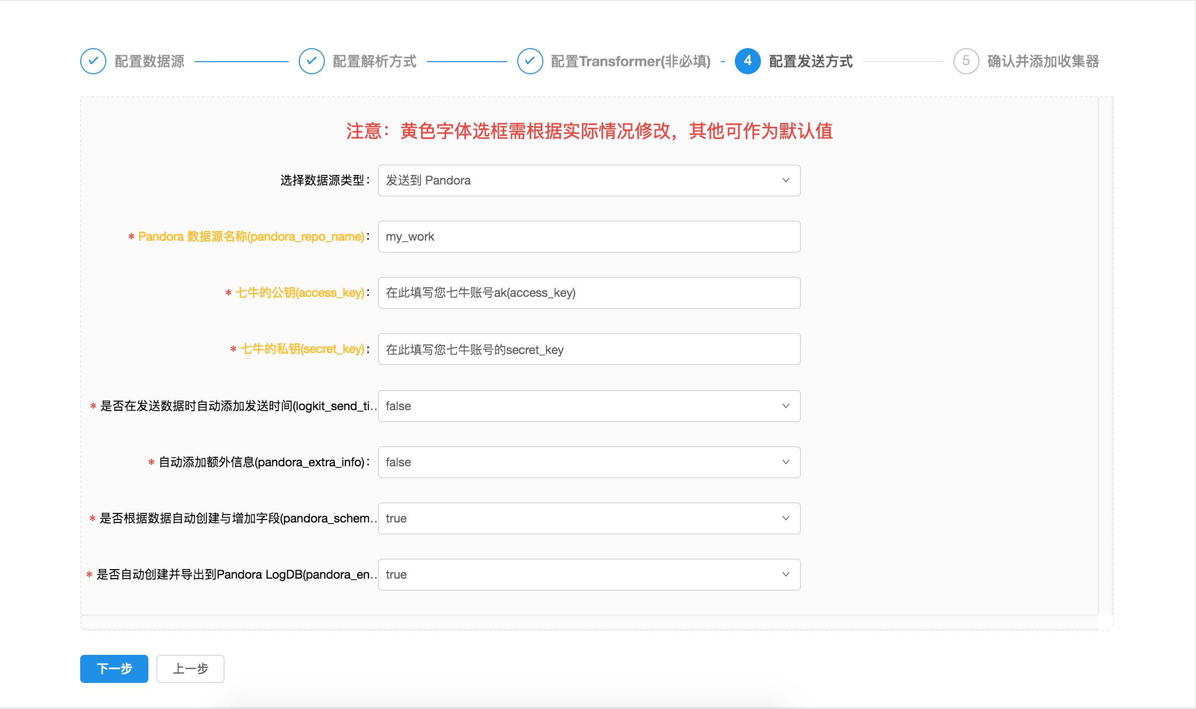Focus the 七牛的公钥 access_key input field
Image resolution: width=1196 pixels, height=709 pixels.
(589, 293)
